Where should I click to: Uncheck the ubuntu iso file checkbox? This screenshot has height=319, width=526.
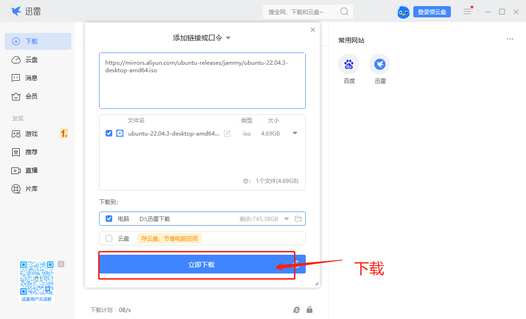pos(108,133)
